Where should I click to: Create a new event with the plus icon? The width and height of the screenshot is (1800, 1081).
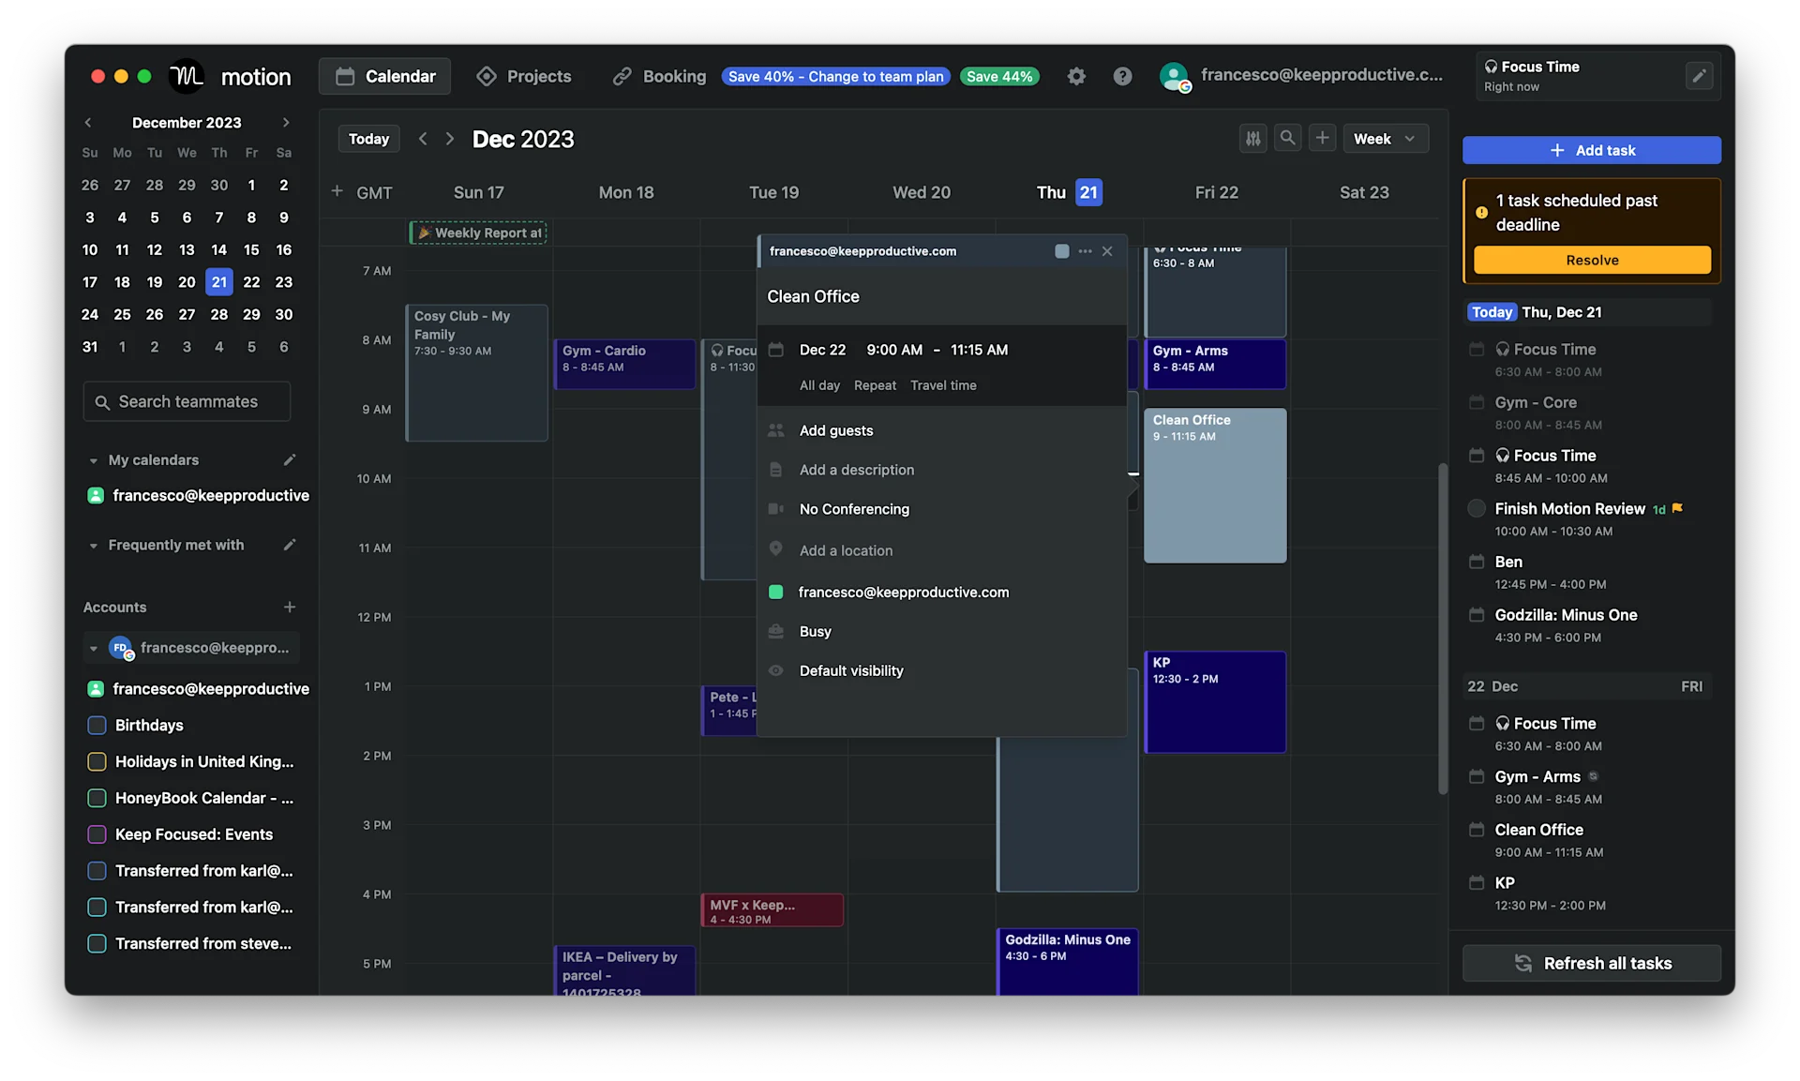pyautogui.click(x=1323, y=138)
